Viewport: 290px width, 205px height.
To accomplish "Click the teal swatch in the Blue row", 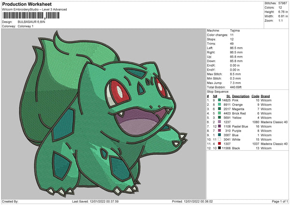I will (219, 135).
